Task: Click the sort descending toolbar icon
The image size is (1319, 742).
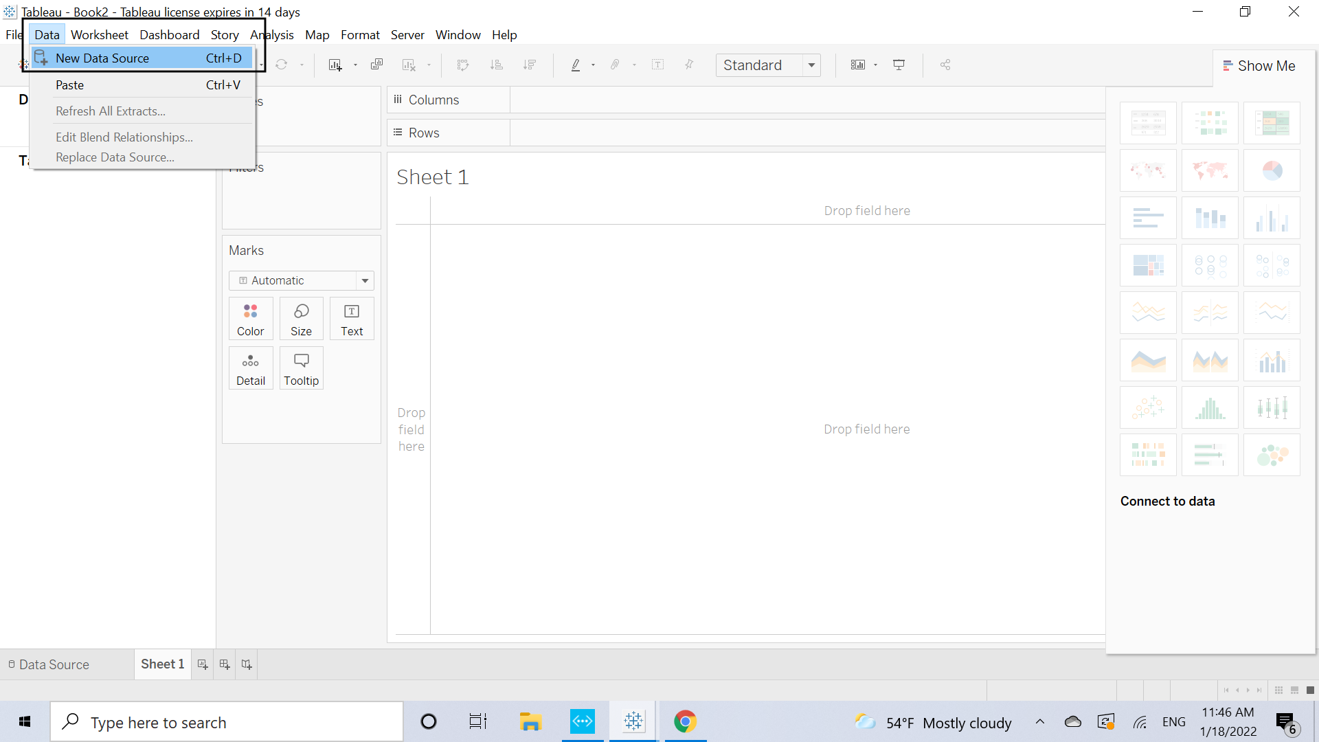Action: pos(529,65)
